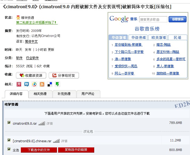Click the 553次 浏览 statistic text
Image resolution: width=190 pixels, height=155 pixels.
tap(24, 66)
